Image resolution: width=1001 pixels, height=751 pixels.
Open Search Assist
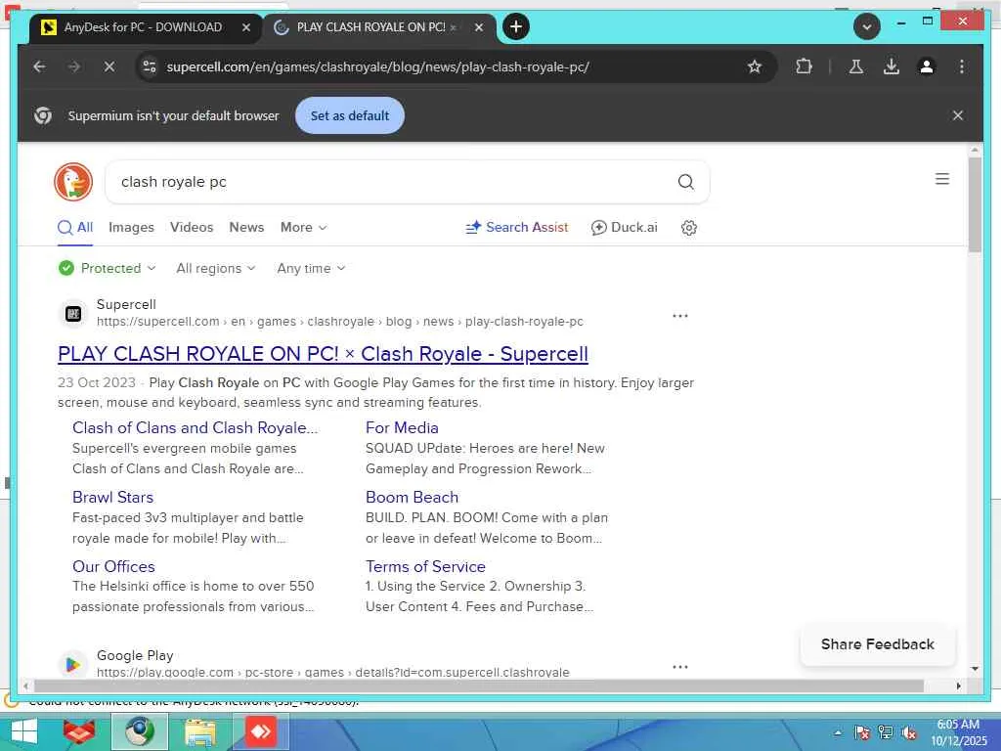pyautogui.click(x=517, y=227)
